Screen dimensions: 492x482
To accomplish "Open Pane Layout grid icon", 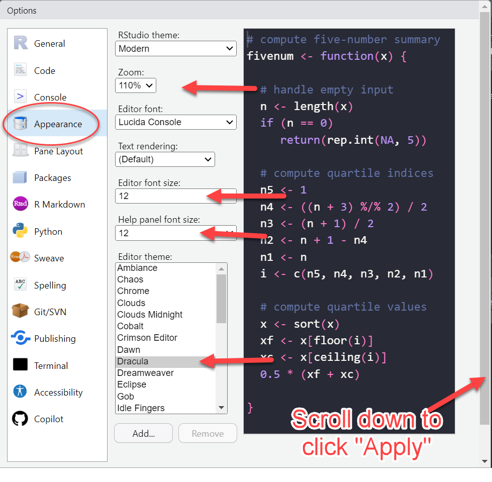I will pyautogui.click(x=21, y=151).
